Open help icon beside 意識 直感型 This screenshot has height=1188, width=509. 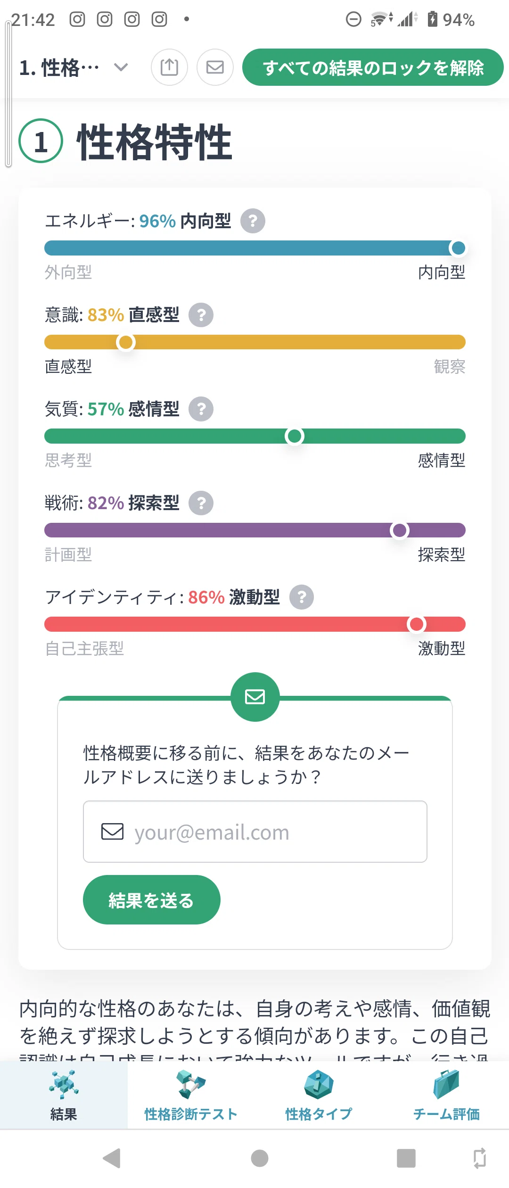201,315
